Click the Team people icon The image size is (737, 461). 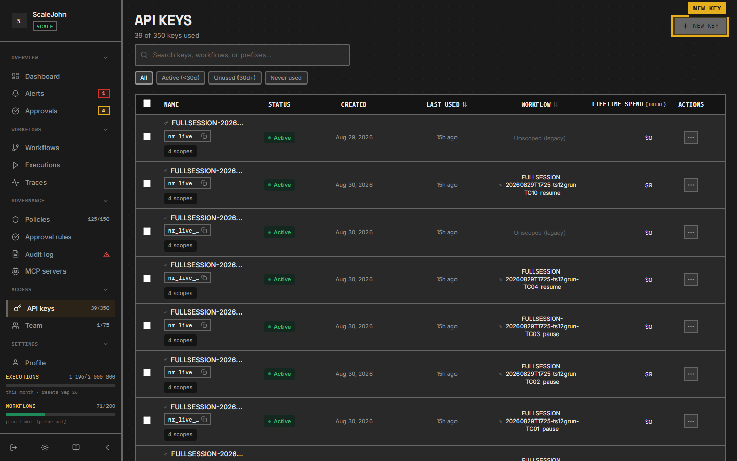15,325
